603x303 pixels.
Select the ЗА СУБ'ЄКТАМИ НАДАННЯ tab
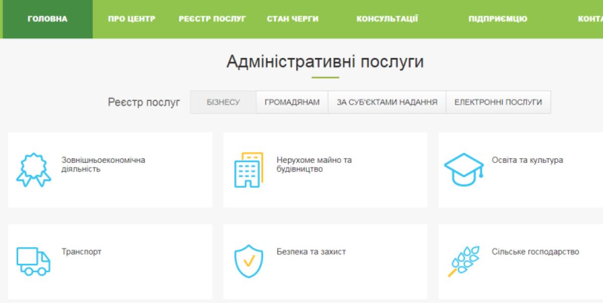(387, 103)
